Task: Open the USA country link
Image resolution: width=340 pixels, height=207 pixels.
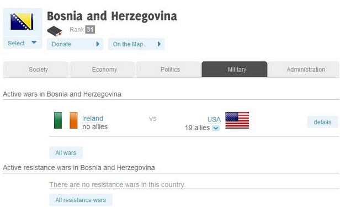Action: tap(214, 119)
